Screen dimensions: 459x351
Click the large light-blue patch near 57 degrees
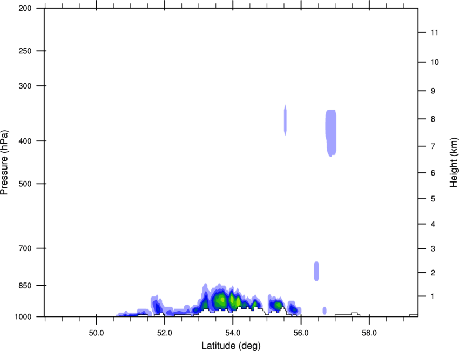coord(331,133)
